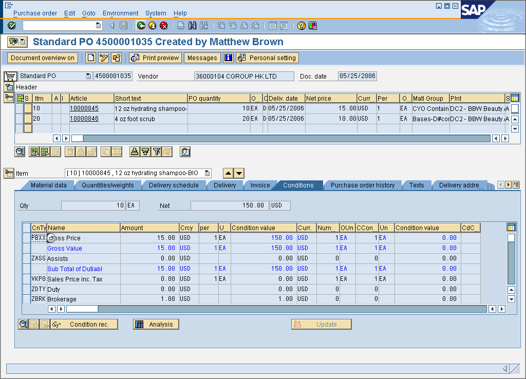Click the blue Help info icon

pyautogui.click(x=228, y=58)
